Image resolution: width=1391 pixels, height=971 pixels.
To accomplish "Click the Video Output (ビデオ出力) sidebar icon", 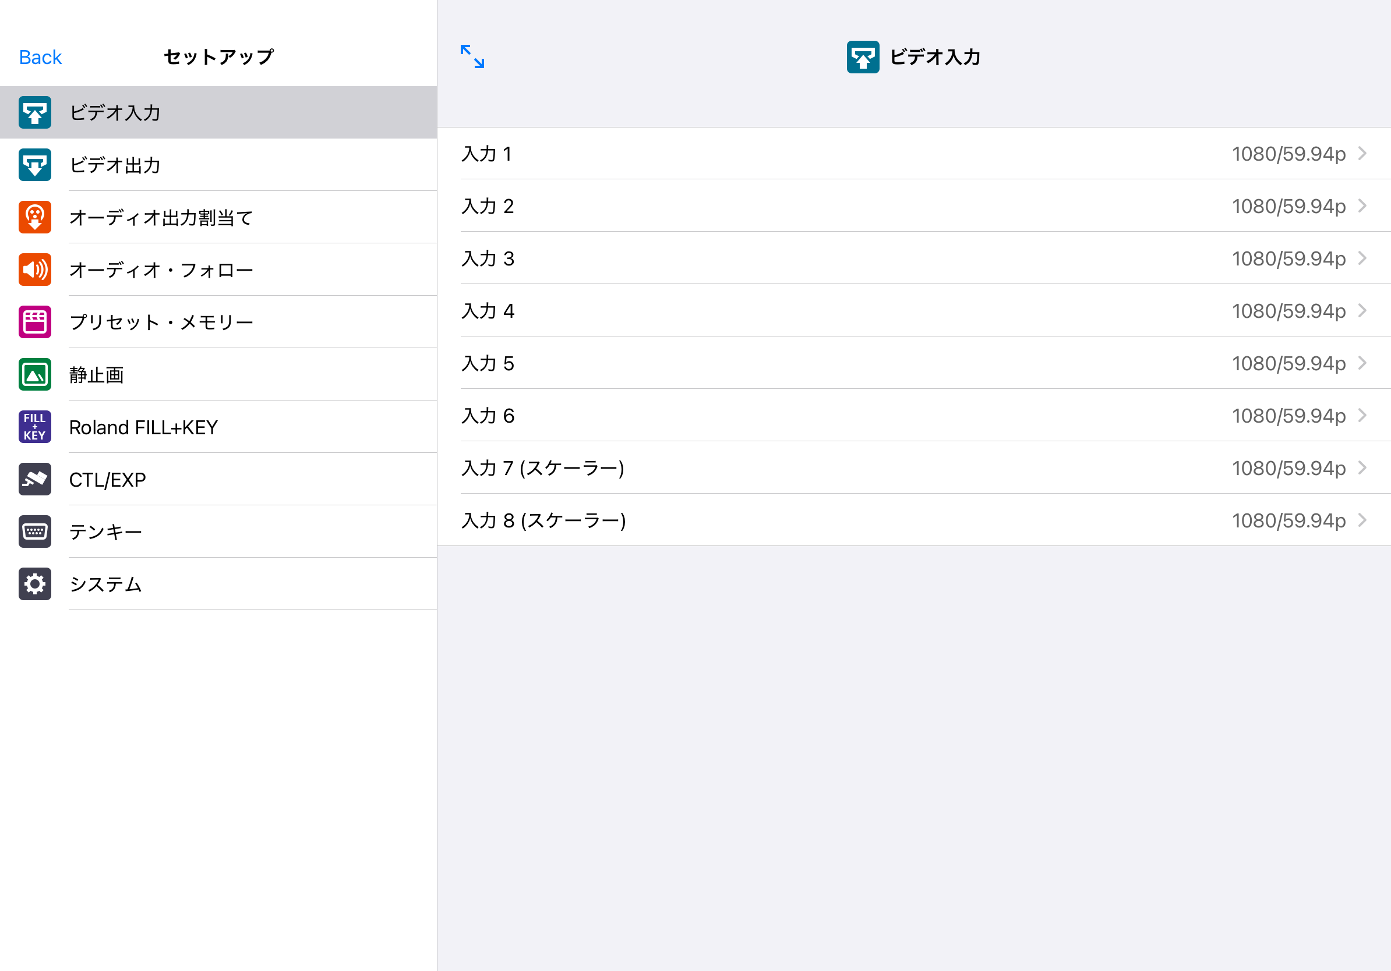I will tap(34, 165).
